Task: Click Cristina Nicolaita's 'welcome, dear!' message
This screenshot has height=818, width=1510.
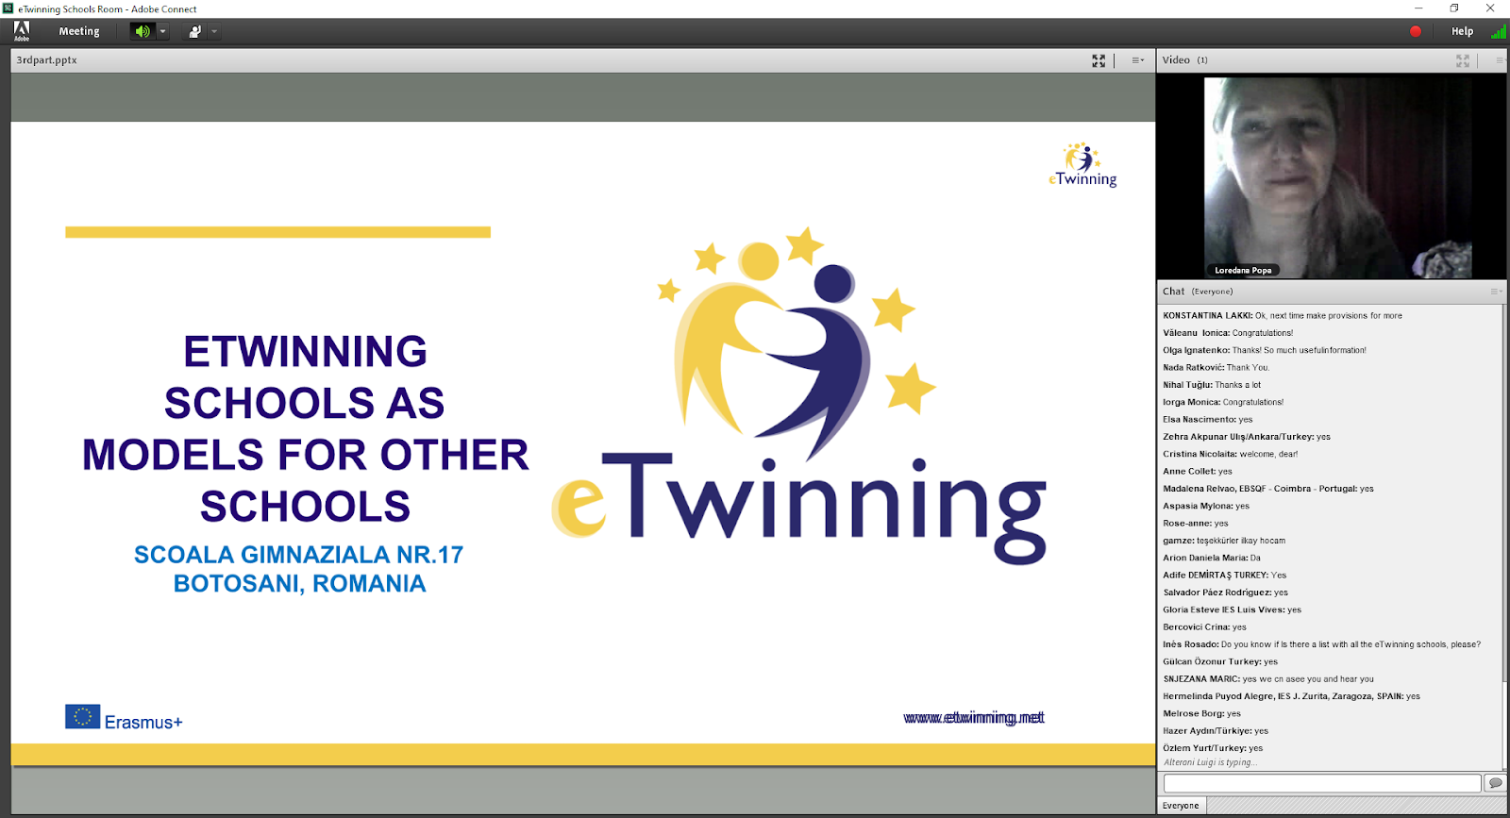Action: tap(1230, 454)
